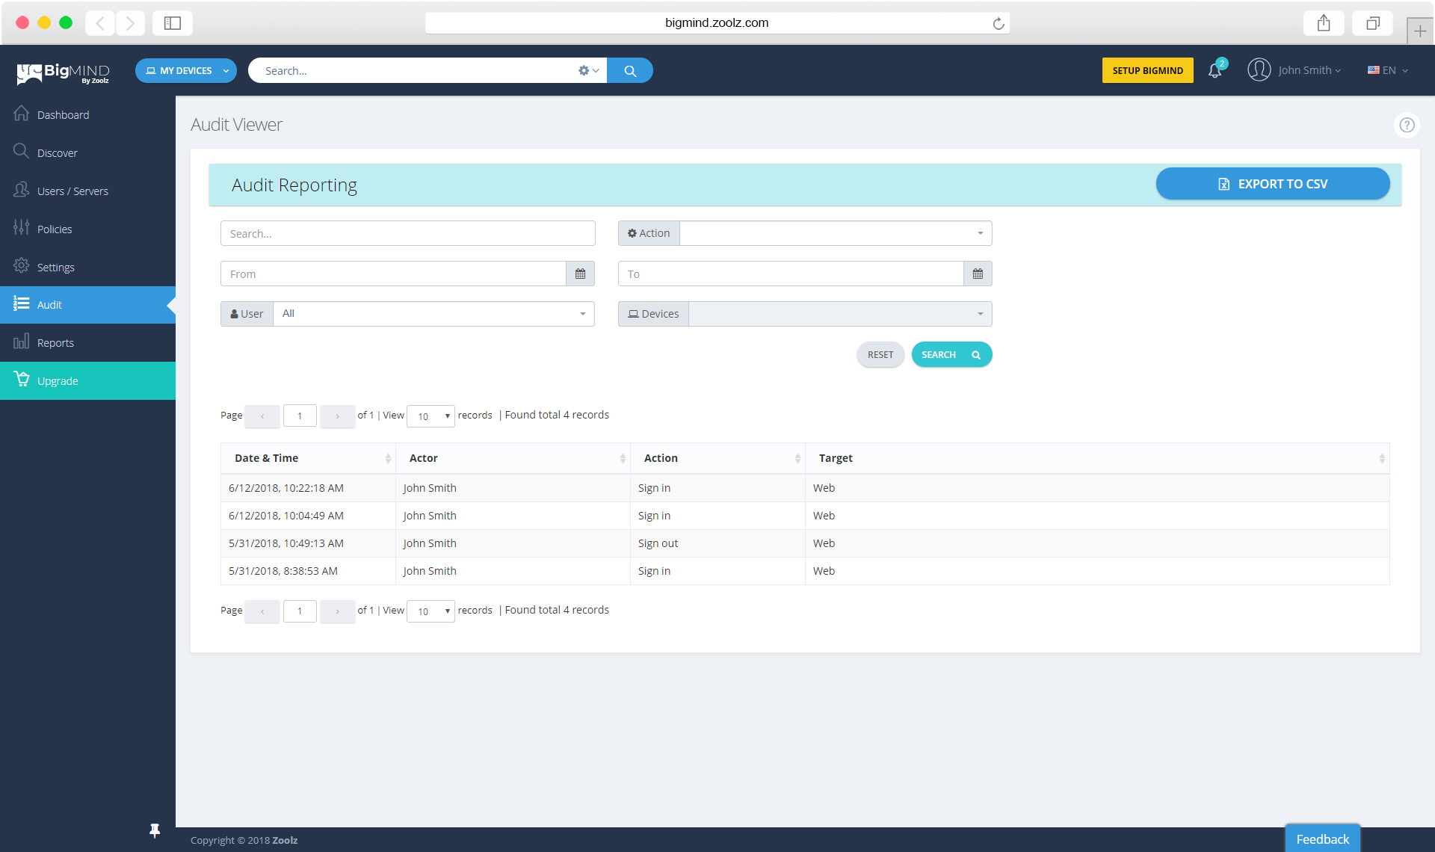Click the Reset filters button
The height and width of the screenshot is (852, 1435).
(880, 355)
